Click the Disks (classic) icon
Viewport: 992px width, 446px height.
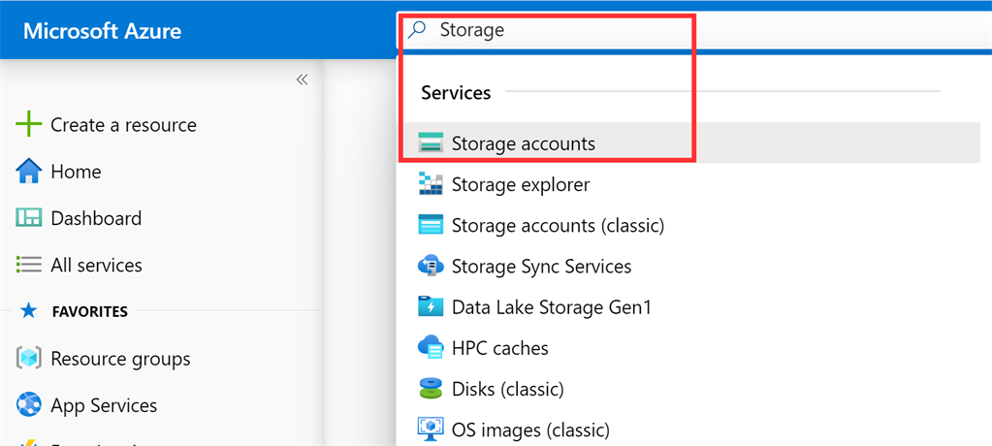(x=431, y=388)
